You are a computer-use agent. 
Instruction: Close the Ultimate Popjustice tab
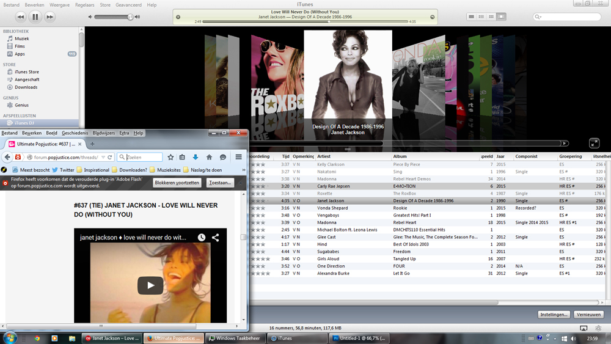coord(80,144)
